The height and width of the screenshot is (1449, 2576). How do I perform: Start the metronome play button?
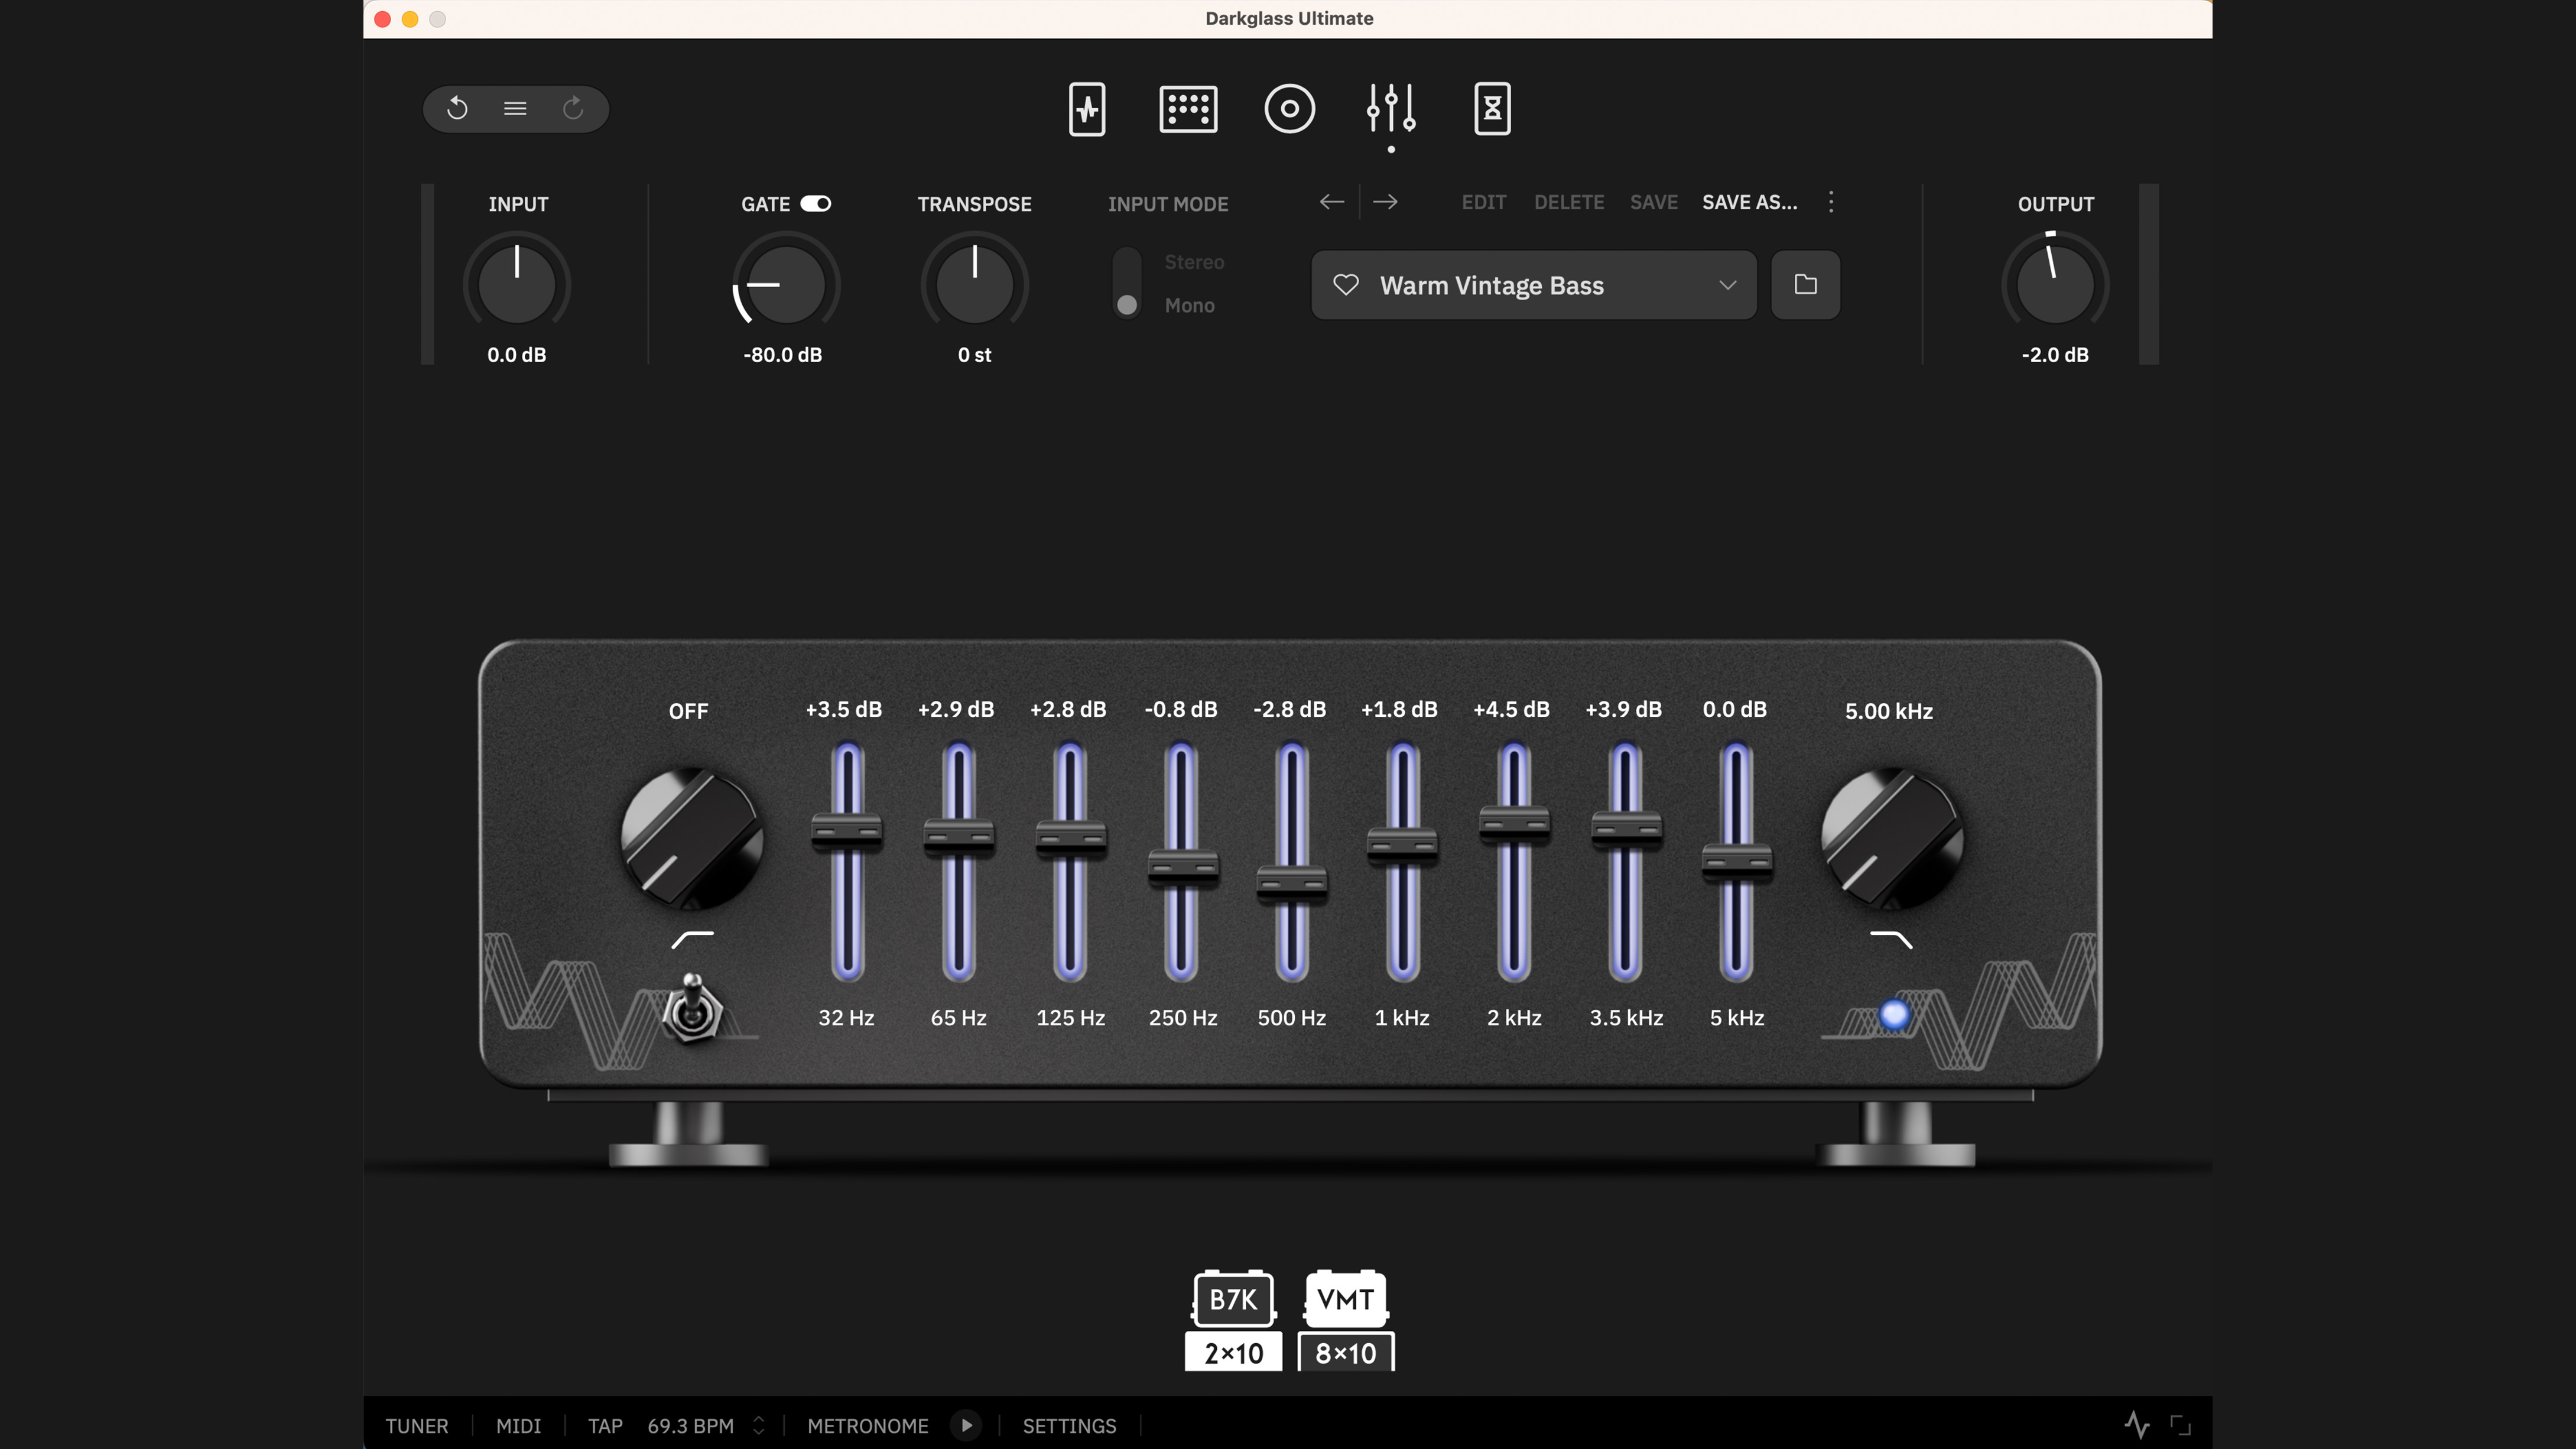tap(966, 1425)
